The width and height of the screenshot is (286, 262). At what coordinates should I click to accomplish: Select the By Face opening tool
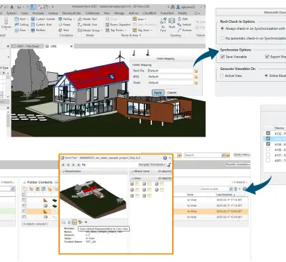(x=163, y=24)
